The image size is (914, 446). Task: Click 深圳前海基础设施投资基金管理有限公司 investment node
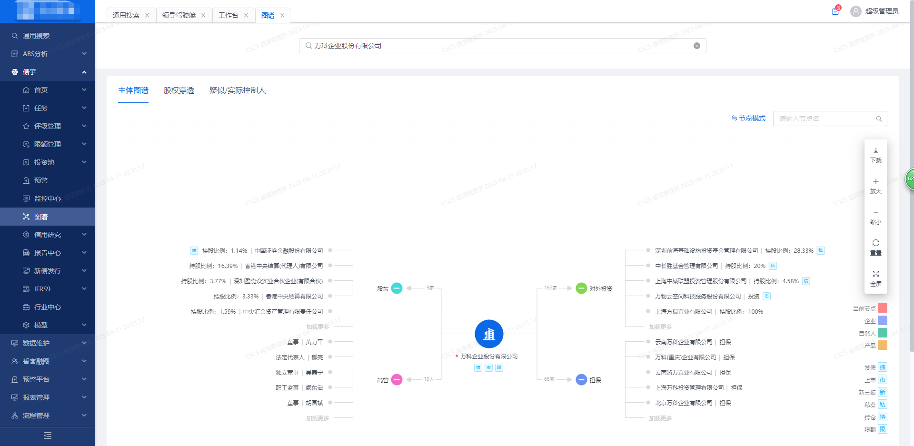(706, 250)
